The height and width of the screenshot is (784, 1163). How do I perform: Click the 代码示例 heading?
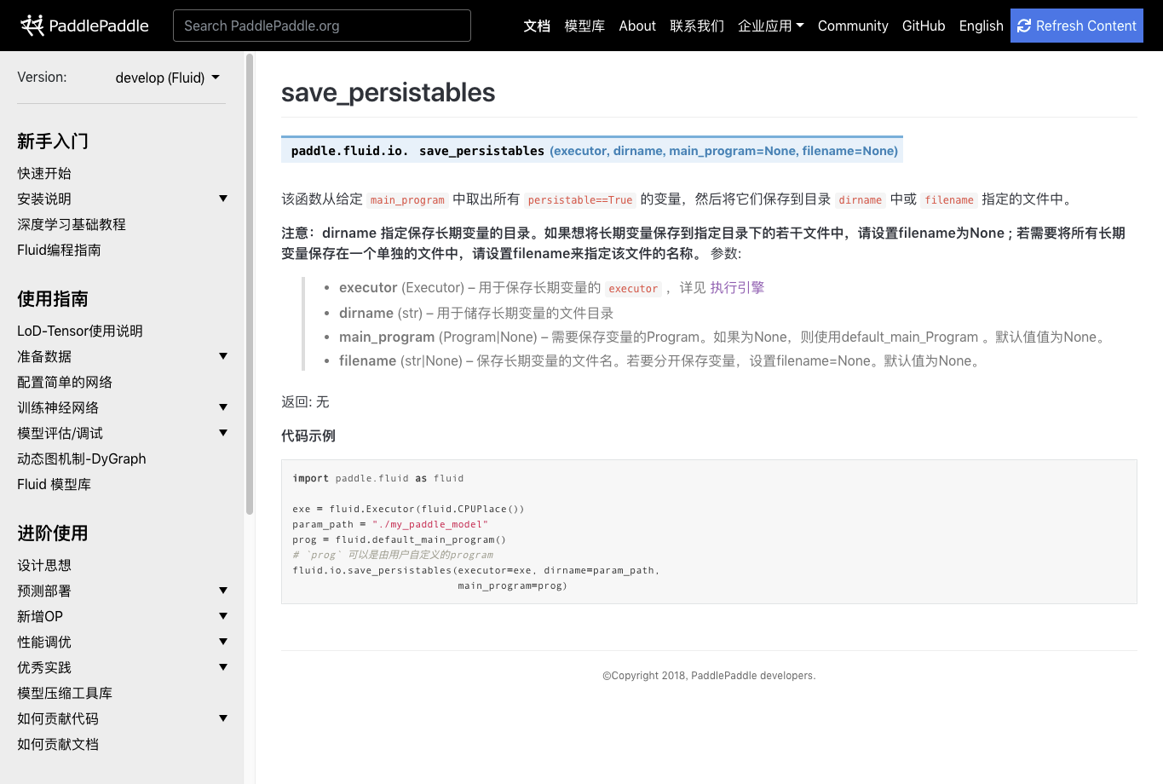[x=308, y=435]
